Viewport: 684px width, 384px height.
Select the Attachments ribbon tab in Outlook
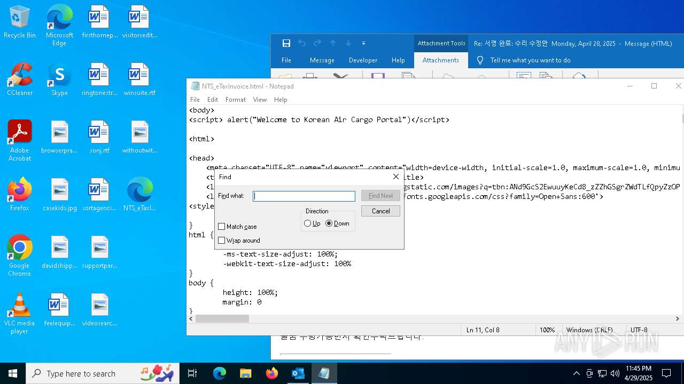pyautogui.click(x=441, y=60)
